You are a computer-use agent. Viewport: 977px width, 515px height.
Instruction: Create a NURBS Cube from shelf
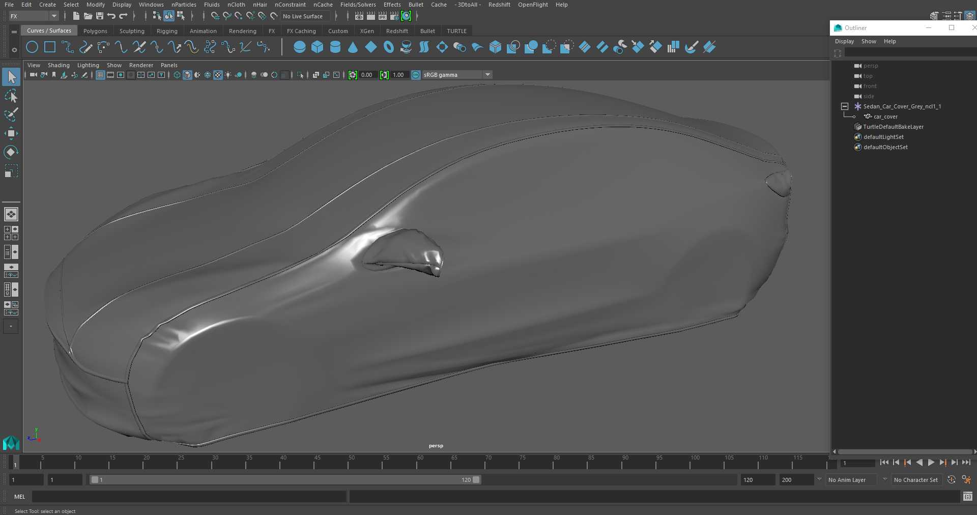point(318,47)
